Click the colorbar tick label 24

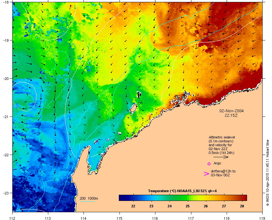[169, 206]
